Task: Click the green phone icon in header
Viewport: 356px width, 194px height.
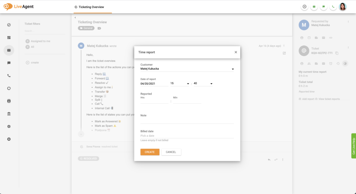Action: [x=333, y=7]
